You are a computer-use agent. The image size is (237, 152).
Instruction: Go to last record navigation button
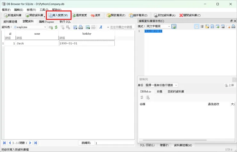point(36,143)
